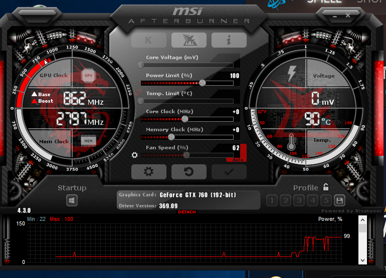Click the Memory Clock +0 value
Viewport: 386px width, 278px height.
pyautogui.click(x=236, y=130)
